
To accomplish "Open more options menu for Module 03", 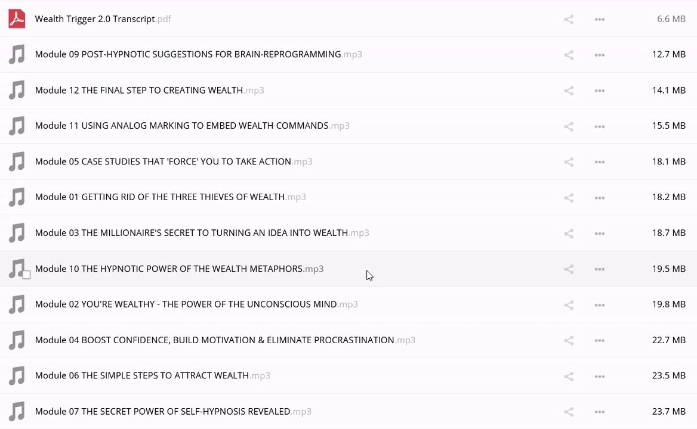I will [600, 234].
